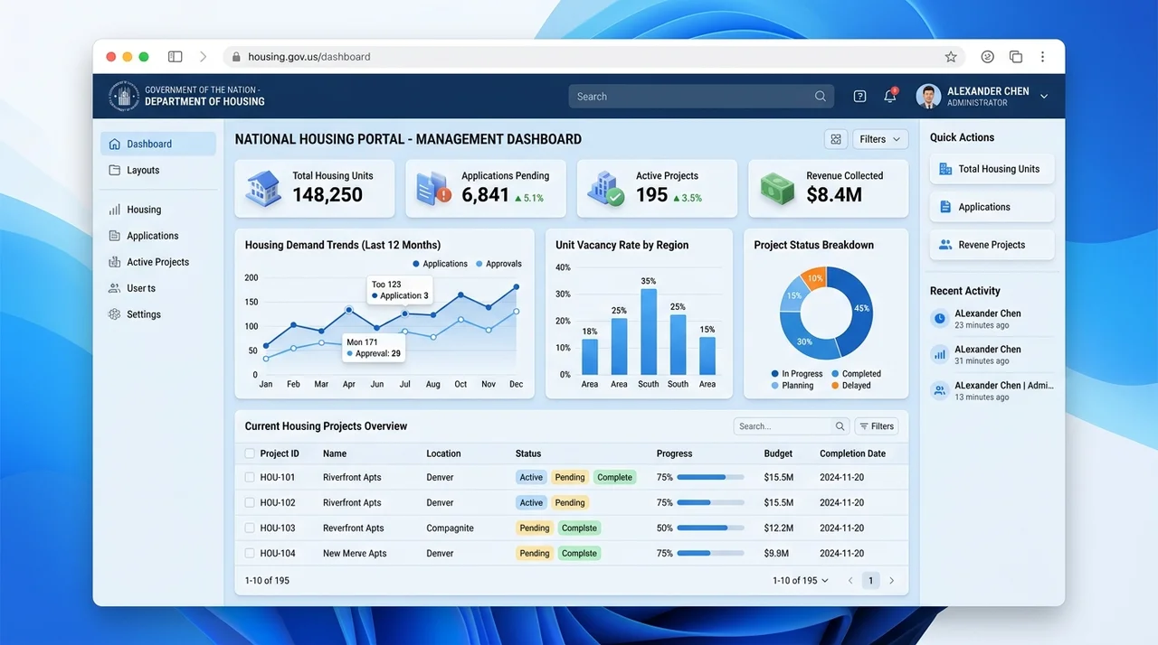Open the 1-10 of 195 page size dropdown
This screenshot has width=1158, height=645.
pos(801,581)
